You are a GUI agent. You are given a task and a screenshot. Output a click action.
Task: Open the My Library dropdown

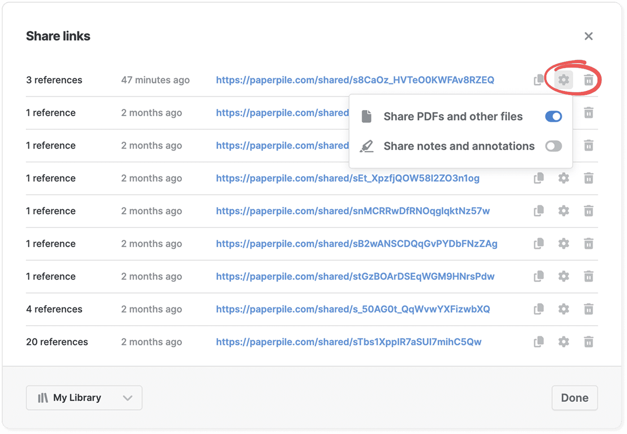[x=84, y=397]
